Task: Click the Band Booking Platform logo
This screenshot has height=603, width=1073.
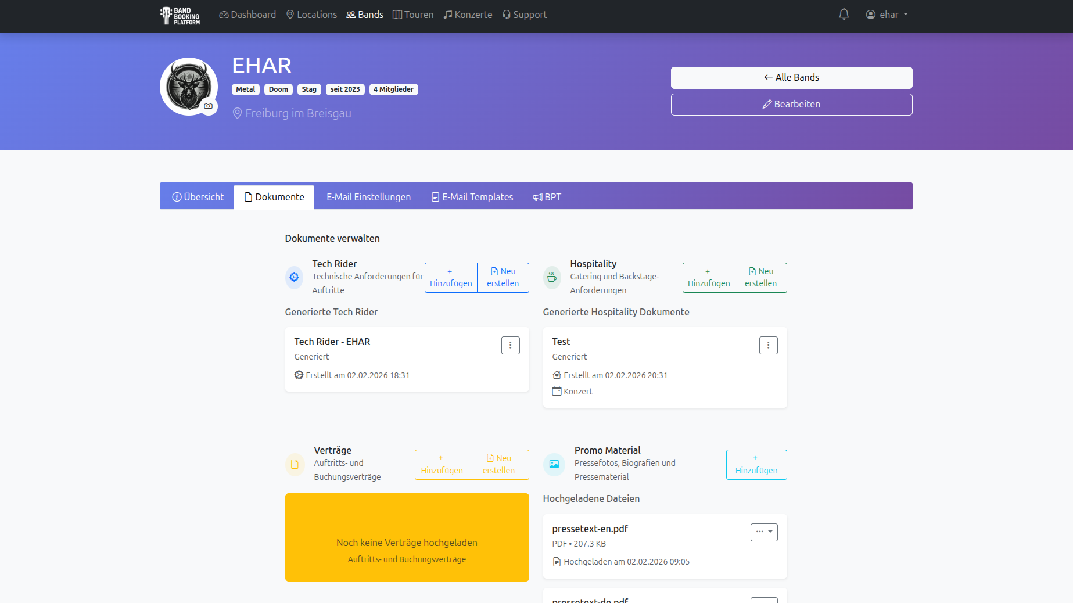Action: [x=180, y=15]
